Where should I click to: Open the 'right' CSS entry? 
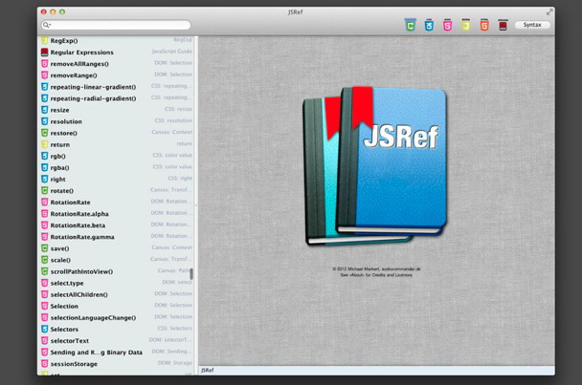116,179
